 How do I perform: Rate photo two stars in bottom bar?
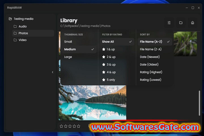[66, 126]
